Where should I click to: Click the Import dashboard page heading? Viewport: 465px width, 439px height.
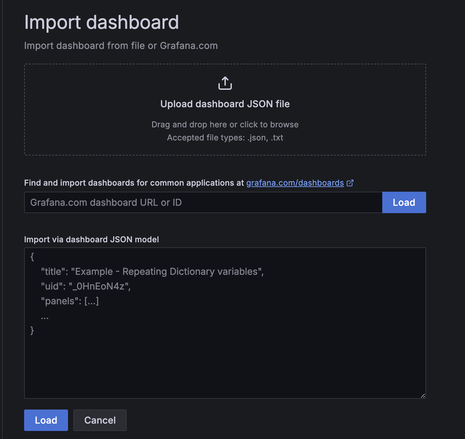[102, 22]
